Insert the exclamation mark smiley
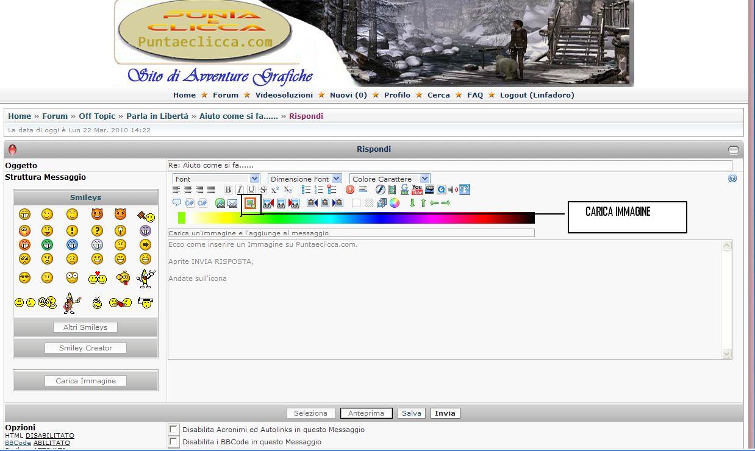755x451 pixels. point(72,230)
